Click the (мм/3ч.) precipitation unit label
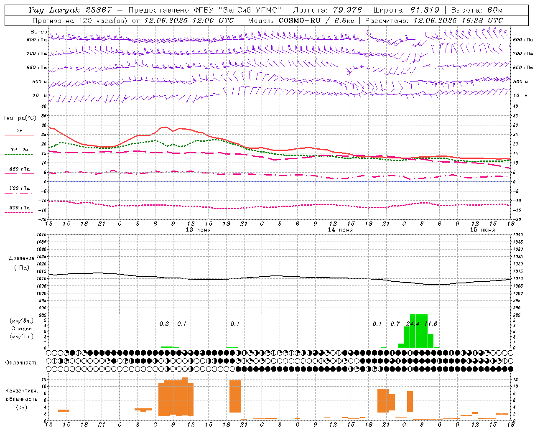The width and height of the screenshot is (535, 428). pyautogui.click(x=21, y=321)
